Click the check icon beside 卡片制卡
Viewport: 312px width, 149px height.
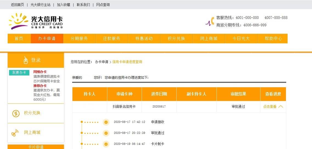click(106, 144)
